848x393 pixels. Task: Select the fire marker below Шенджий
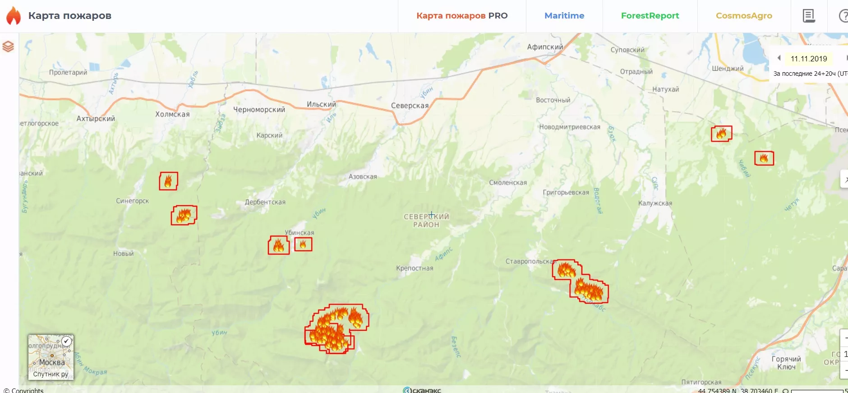(721, 134)
